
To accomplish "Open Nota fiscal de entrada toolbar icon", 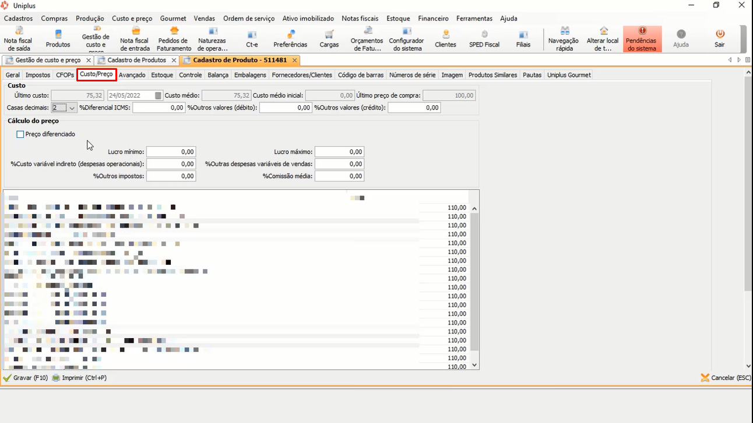I will click(x=135, y=38).
